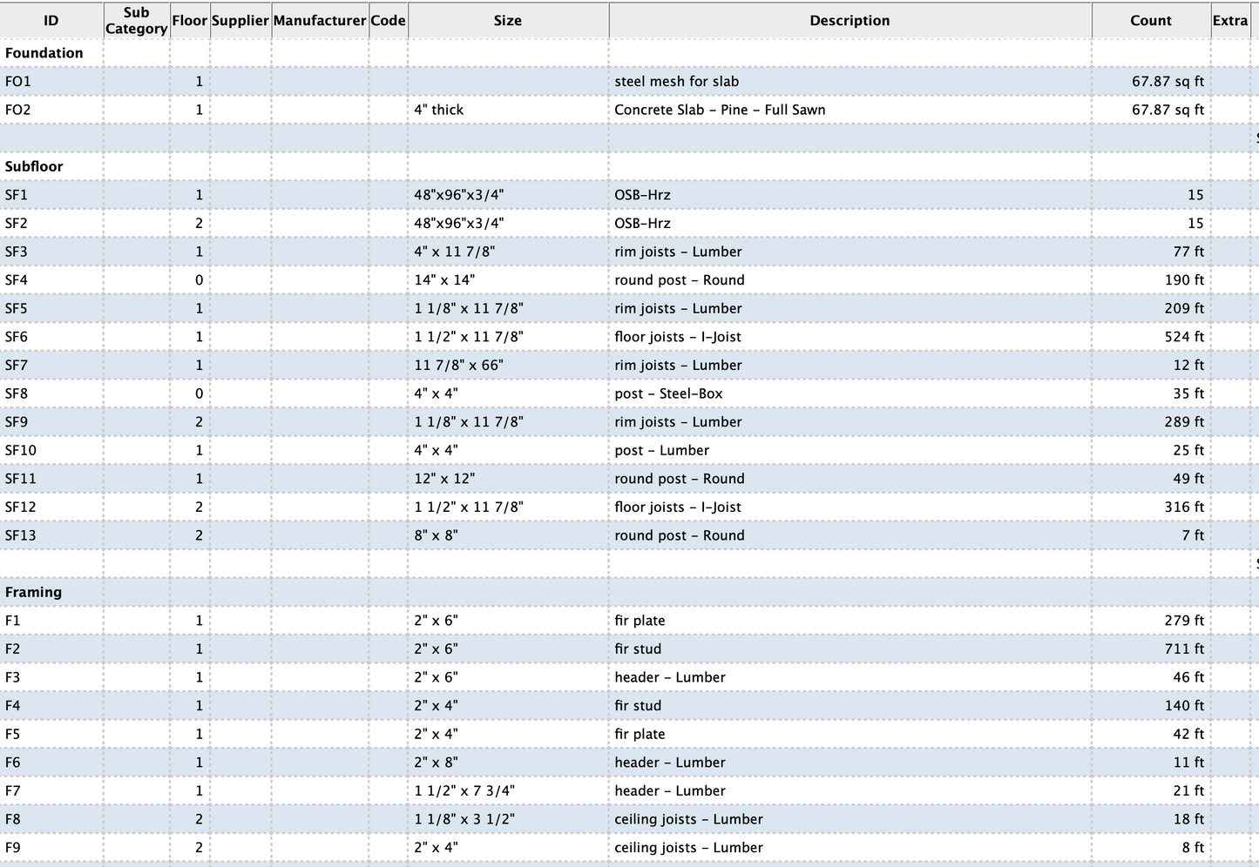The image size is (1259, 867).
Task: Click the '42 ft' count cell
Action: 1188,734
